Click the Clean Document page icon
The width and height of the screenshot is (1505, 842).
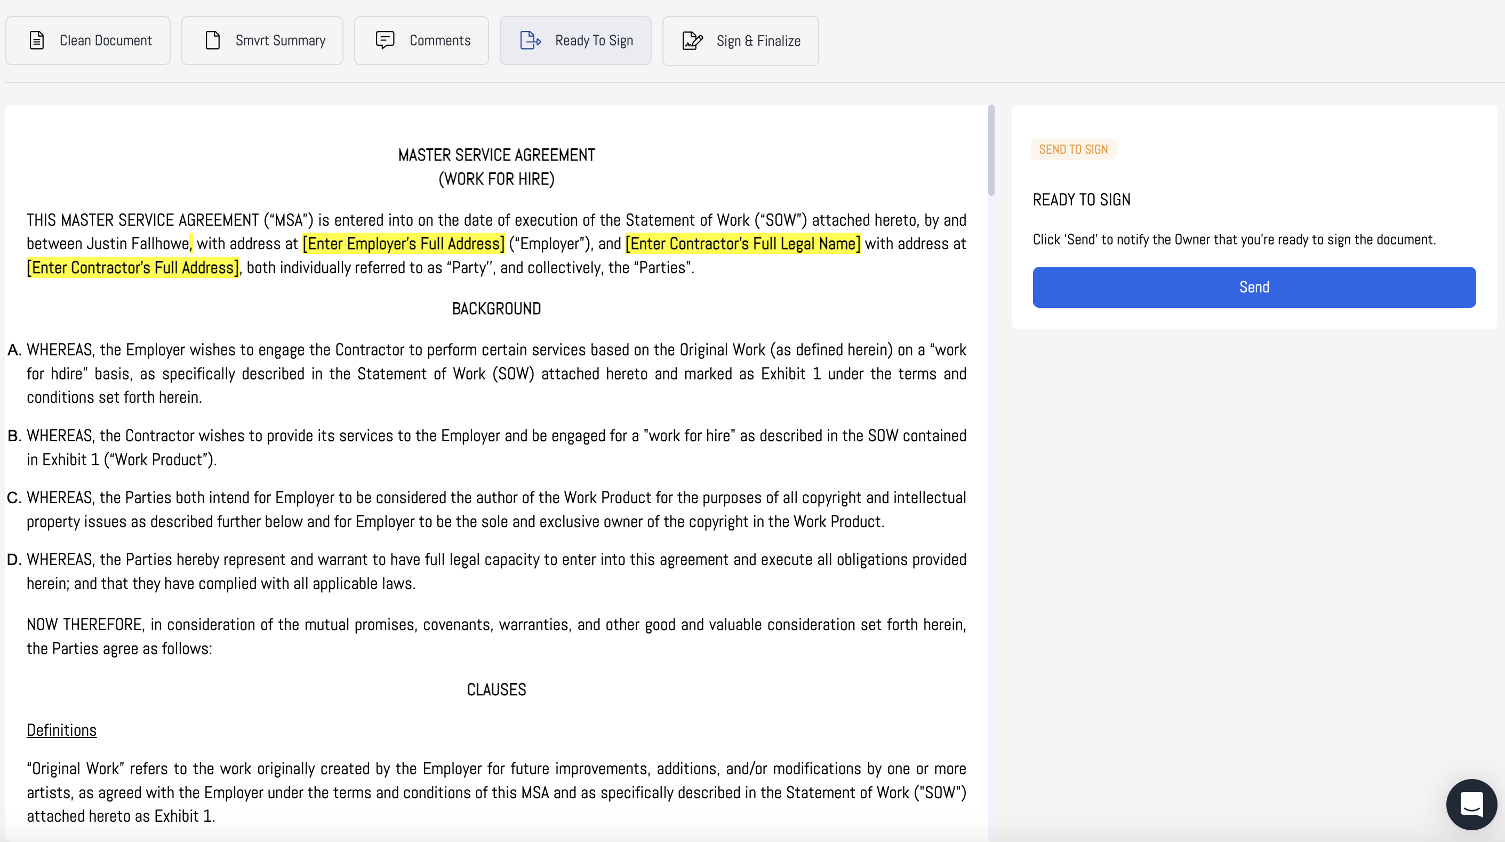pyautogui.click(x=37, y=41)
